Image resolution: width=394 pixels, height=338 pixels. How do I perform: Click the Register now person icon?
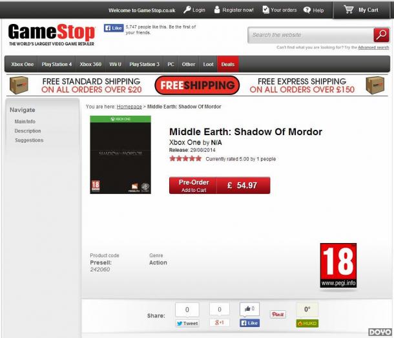click(x=217, y=10)
